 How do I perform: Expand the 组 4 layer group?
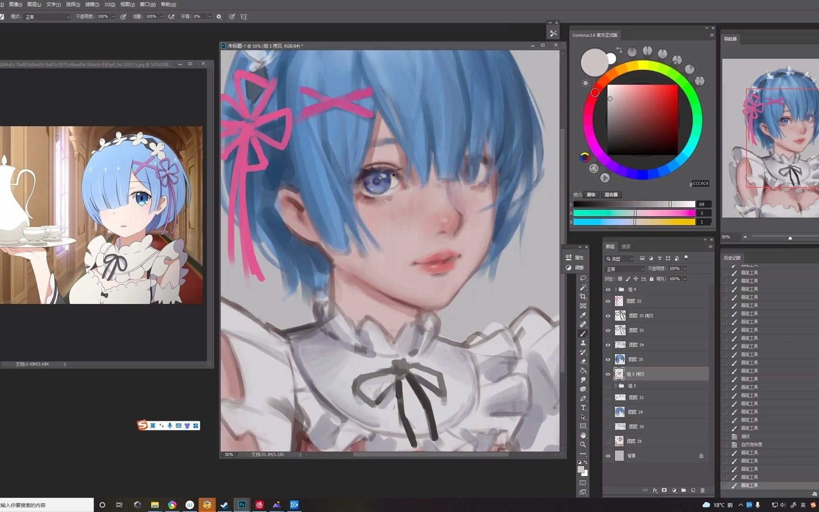[616, 289]
